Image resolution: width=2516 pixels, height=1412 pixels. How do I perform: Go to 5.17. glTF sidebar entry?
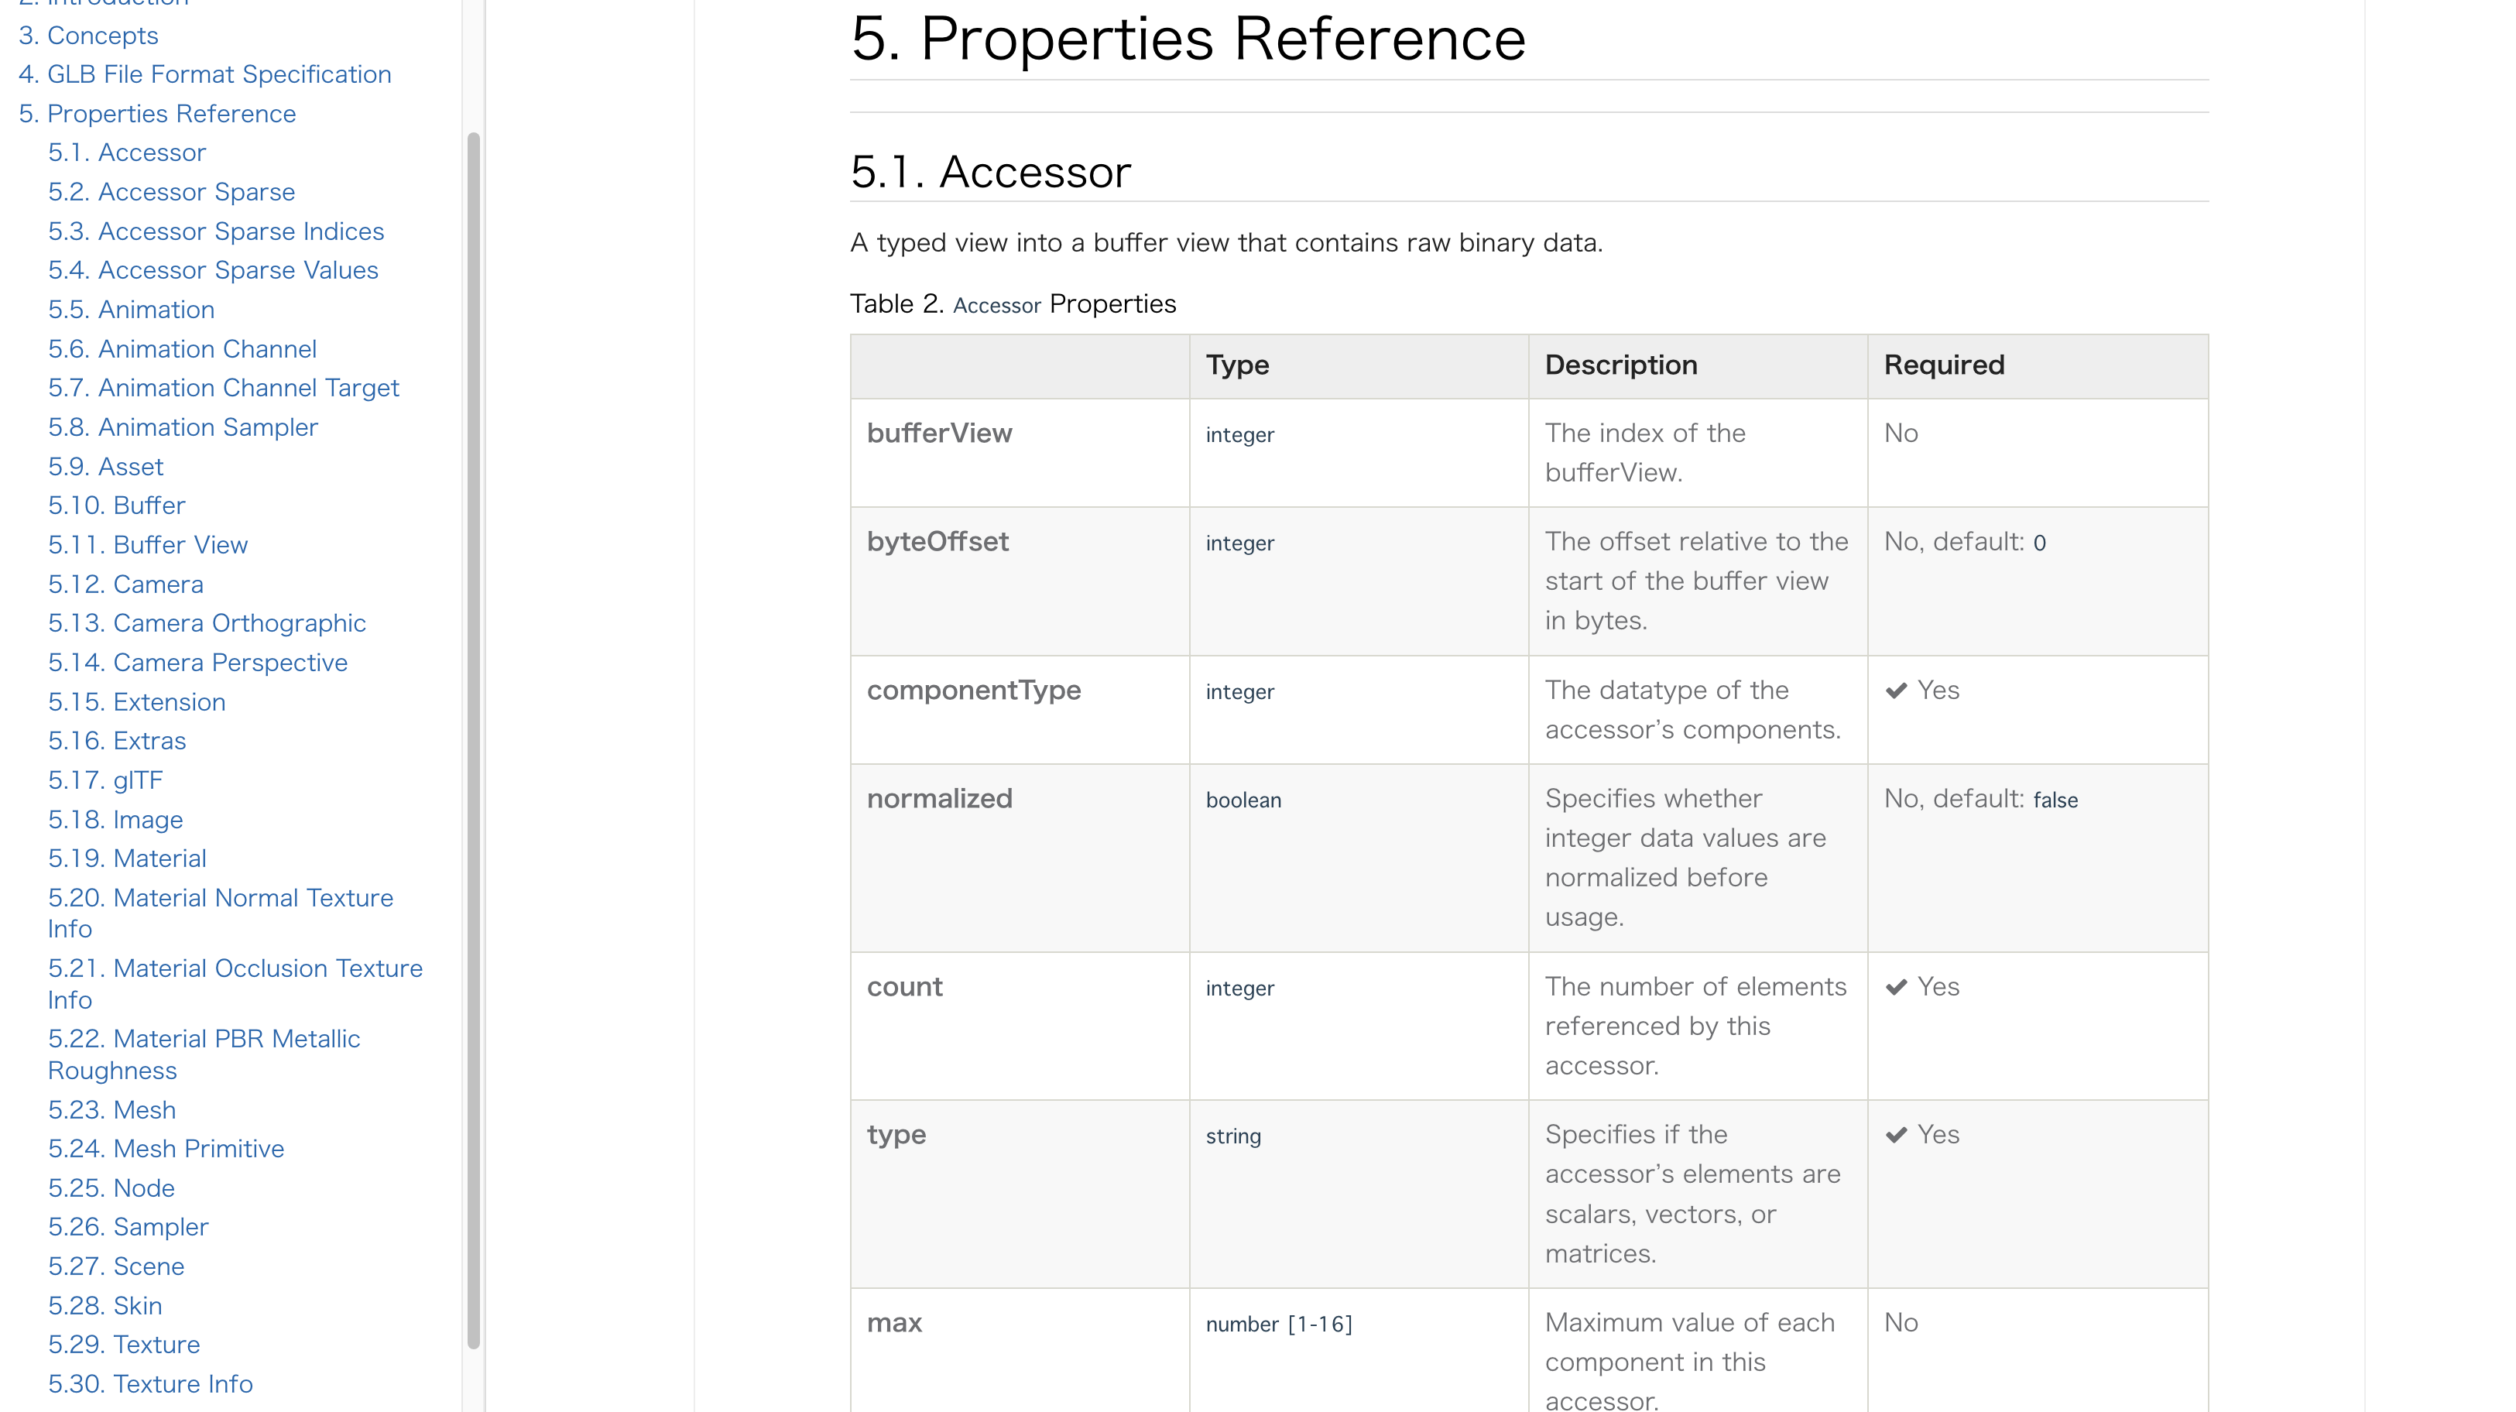pos(105,780)
